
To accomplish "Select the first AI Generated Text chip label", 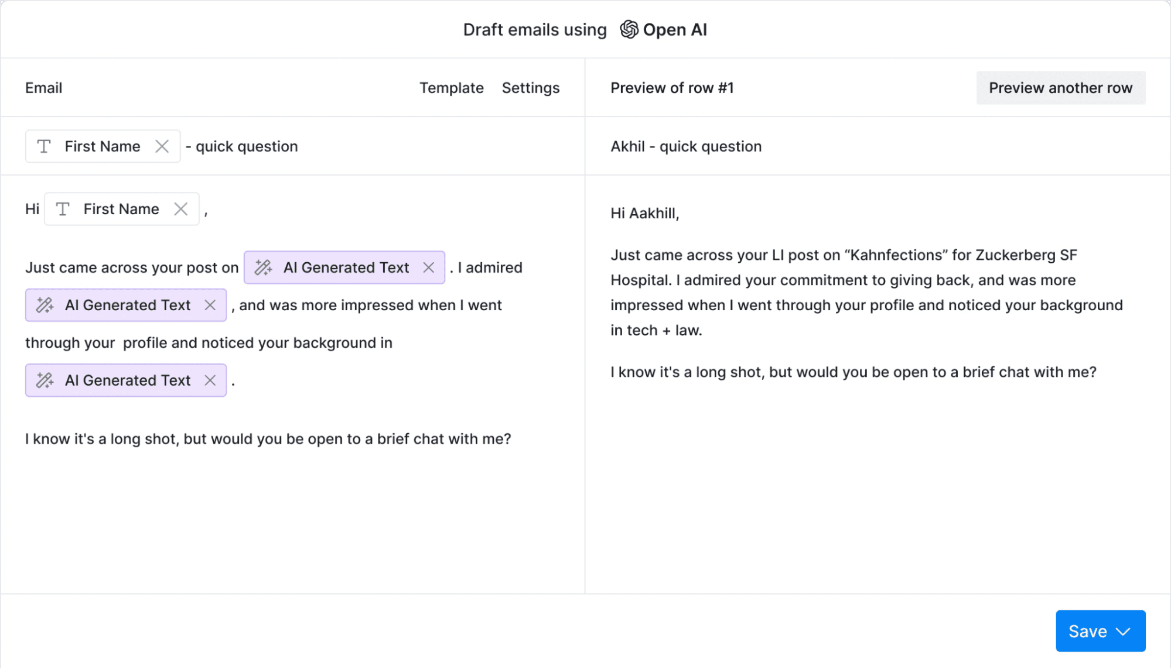I will pos(346,267).
